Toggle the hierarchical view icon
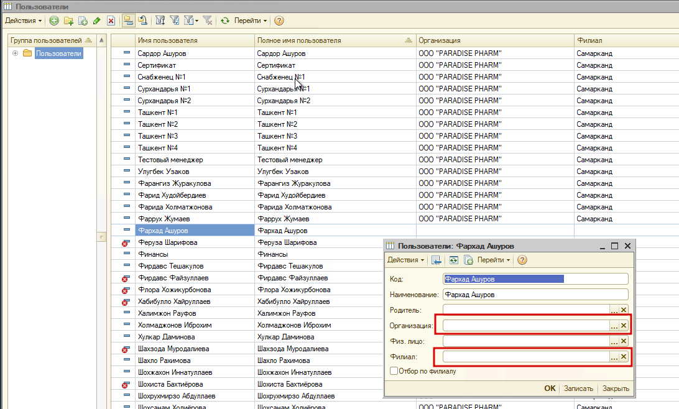Viewport: 679px width, 409px height. [x=128, y=21]
